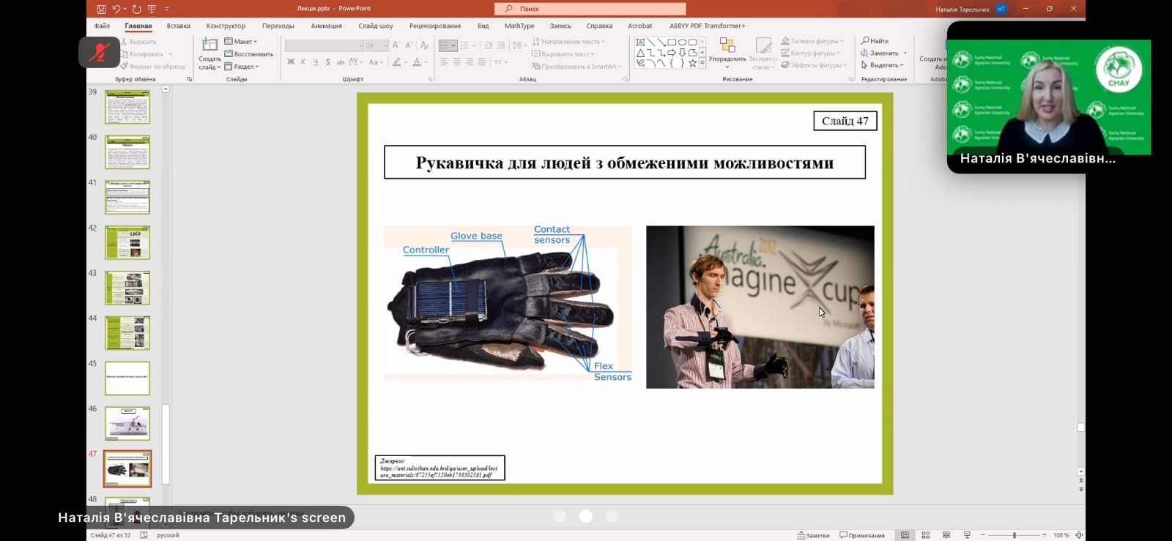Image resolution: width=1172 pixels, height=541 pixels.
Task: Toggle Notes (Заметки) pane in status bar
Action: tap(814, 535)
